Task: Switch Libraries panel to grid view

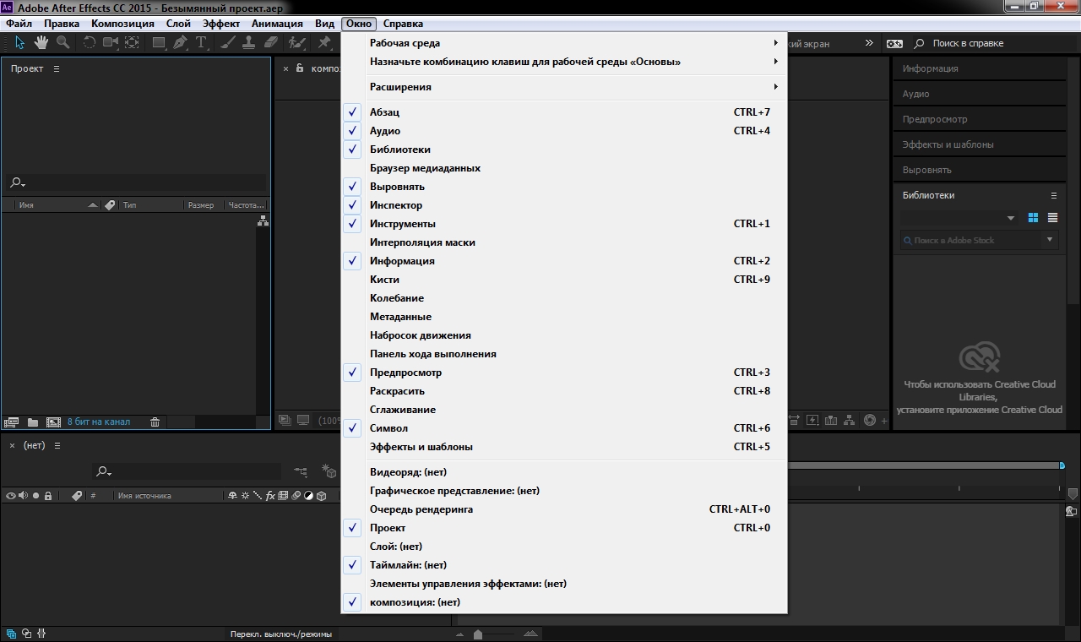Action: [1033, 217]
